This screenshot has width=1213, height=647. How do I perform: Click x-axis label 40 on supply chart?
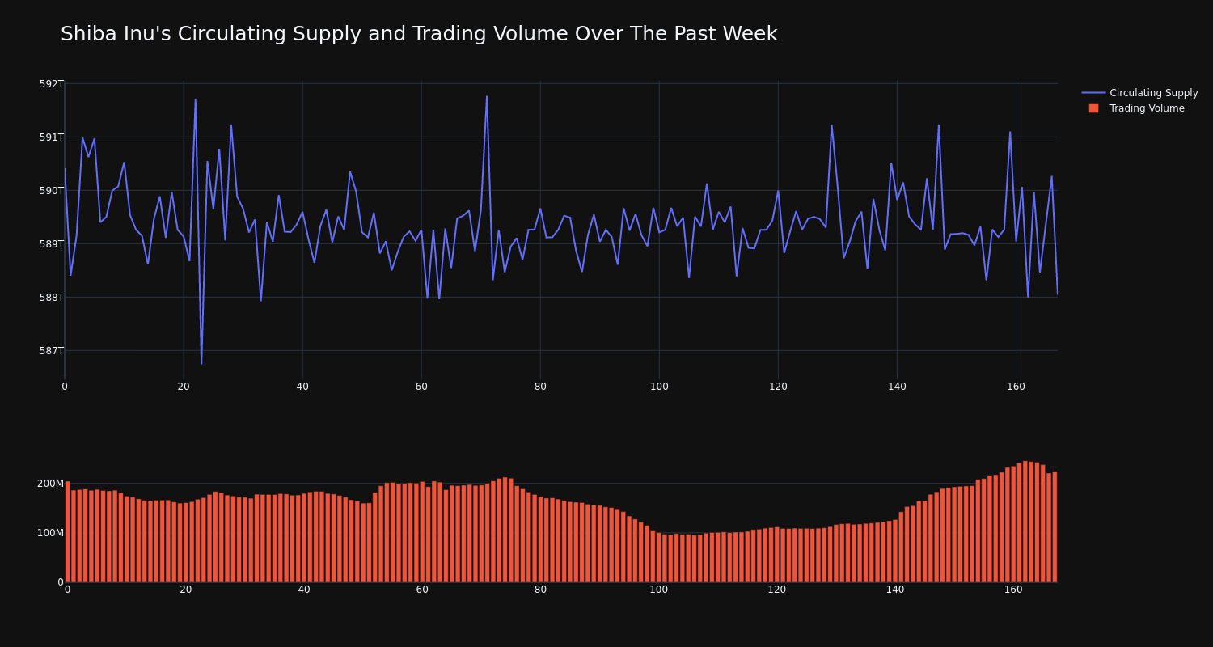(x=302, y=387)
